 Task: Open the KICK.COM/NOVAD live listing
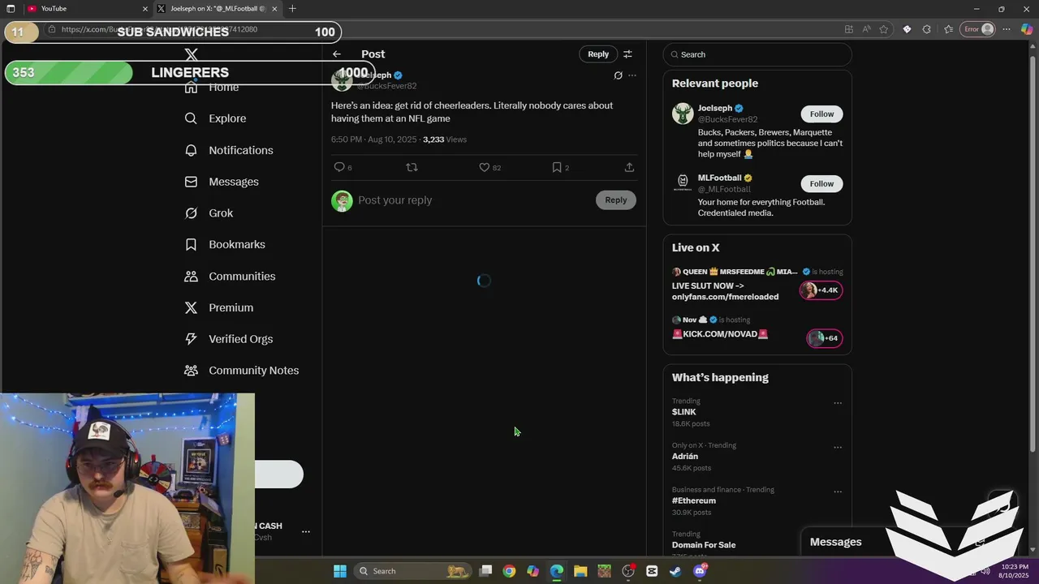720,334
